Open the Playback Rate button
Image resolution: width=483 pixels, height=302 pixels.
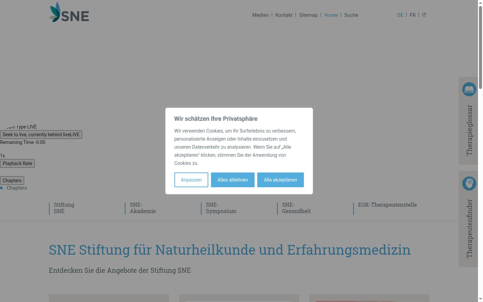click(17, 163)
